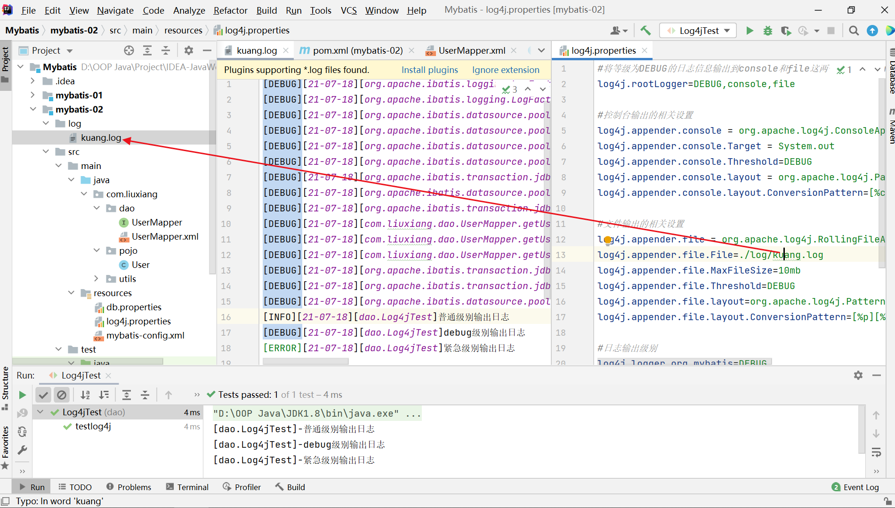The height and width of the screenshot is (508, 895).
Task: Open the Navigate menu
Action: click(115, 10)
